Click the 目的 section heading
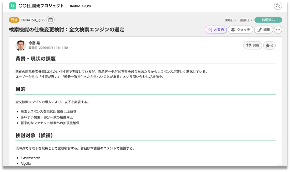290x172 pixels. click(x=20, y=89)
